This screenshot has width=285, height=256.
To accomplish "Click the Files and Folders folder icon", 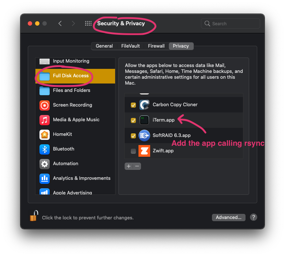I will 45,91.
